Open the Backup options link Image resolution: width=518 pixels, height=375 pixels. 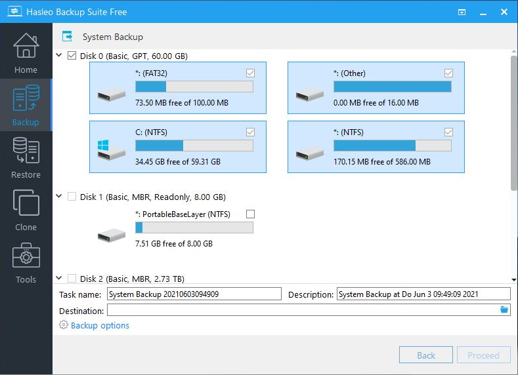(100, 325)
